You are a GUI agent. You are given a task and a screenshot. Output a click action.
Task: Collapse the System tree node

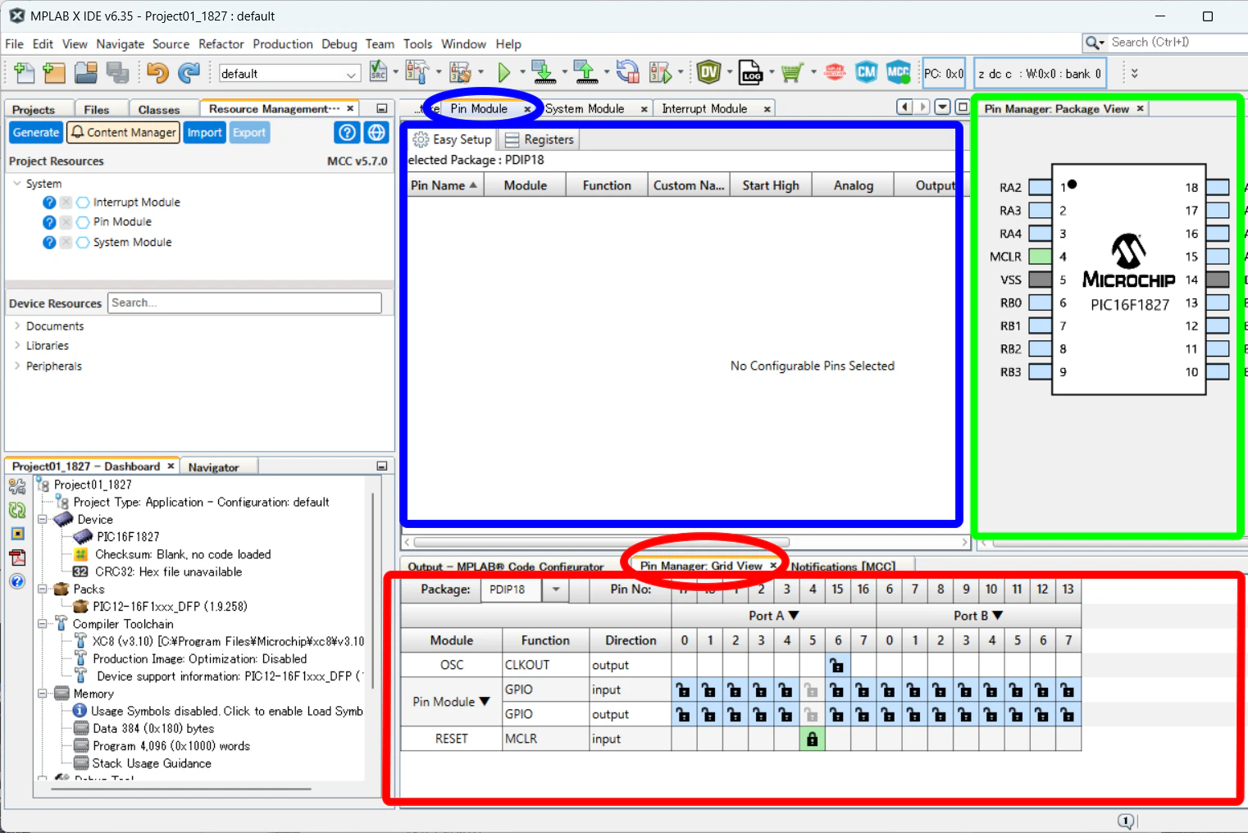[17, 184]
